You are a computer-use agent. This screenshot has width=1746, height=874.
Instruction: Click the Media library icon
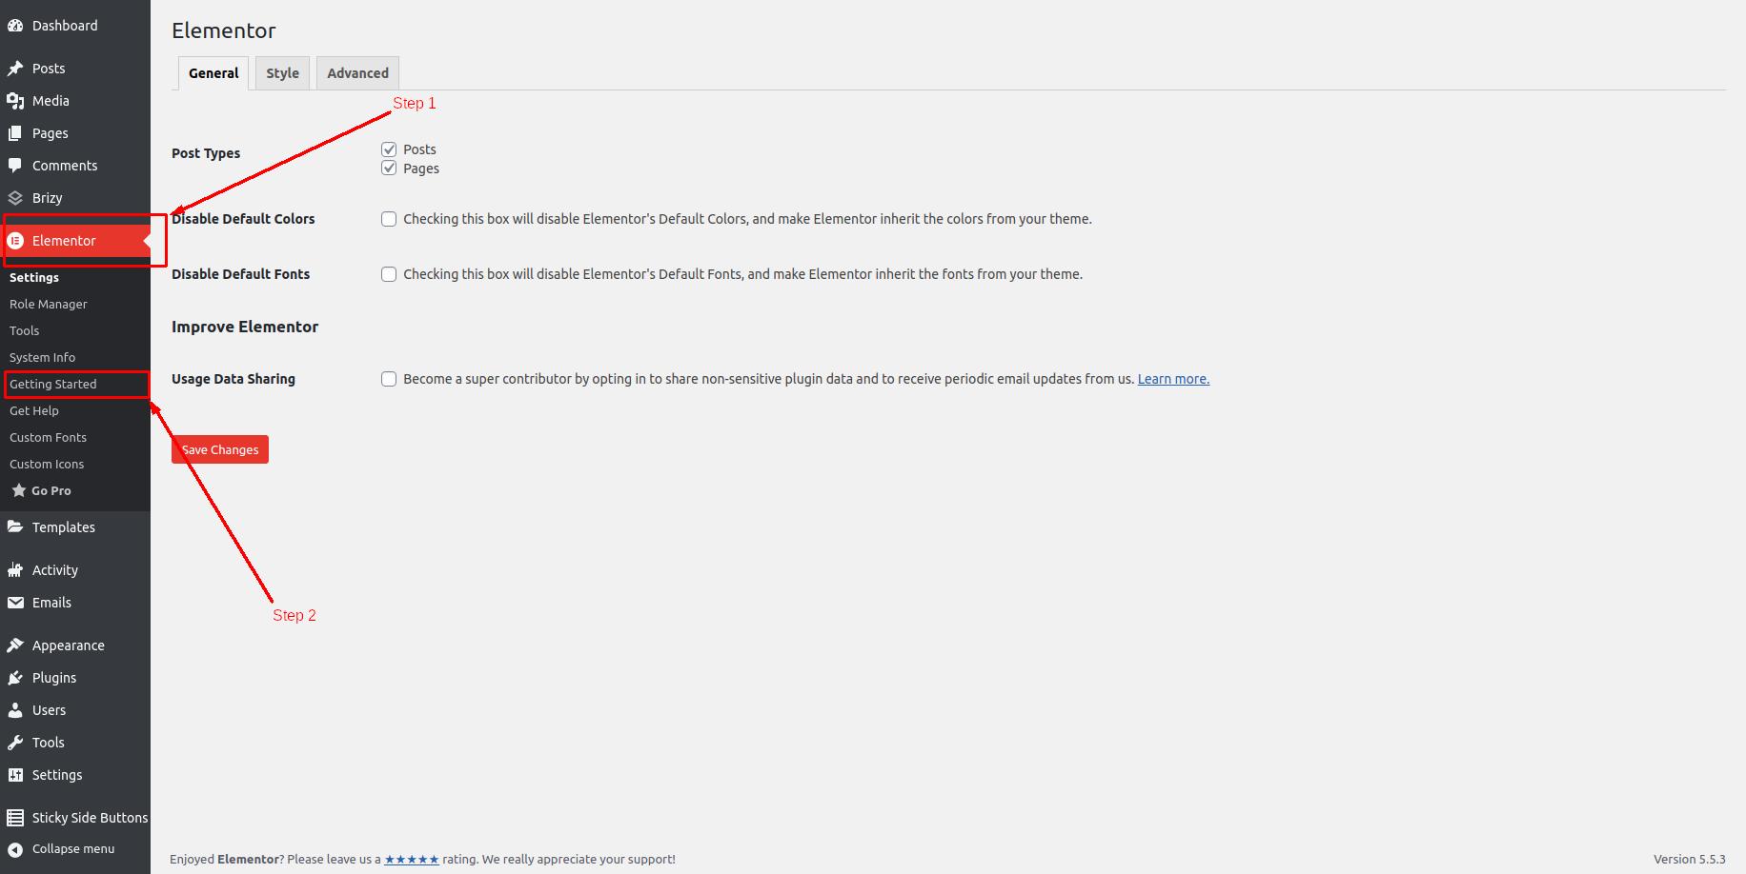point(15,101)
